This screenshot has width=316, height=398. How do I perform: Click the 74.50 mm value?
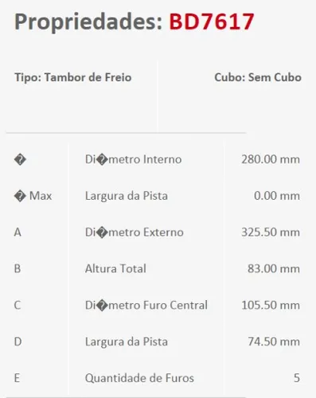274,341
